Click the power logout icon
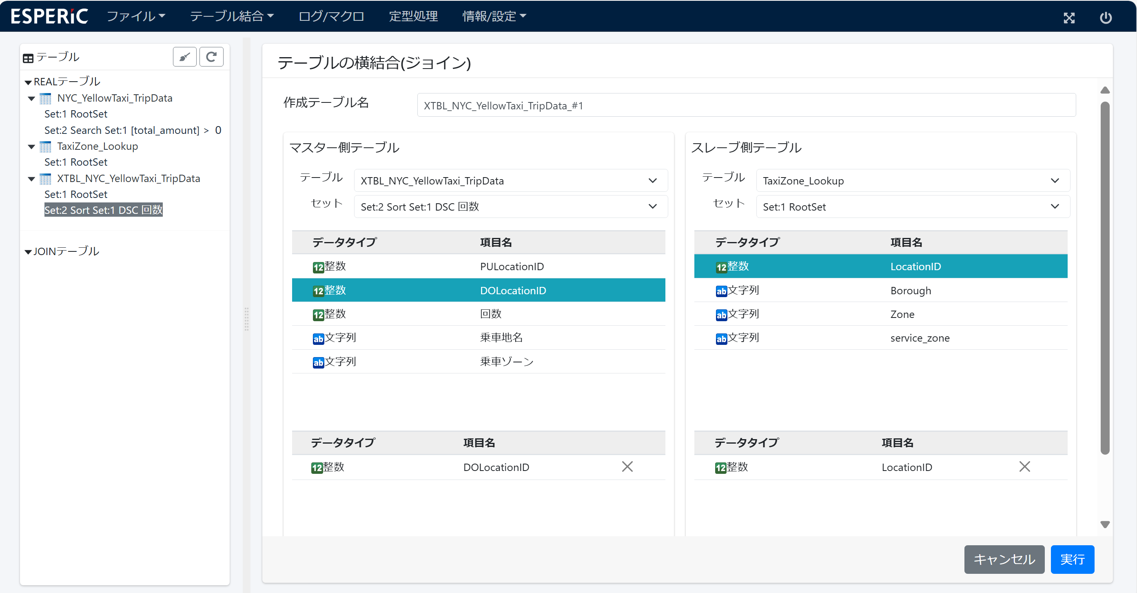 coord(1105,18)
